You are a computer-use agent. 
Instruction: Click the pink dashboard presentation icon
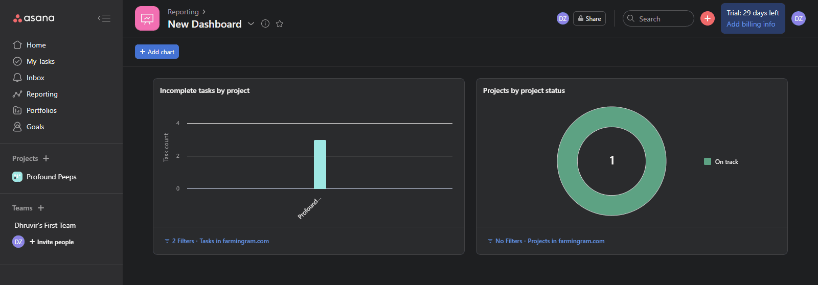[x=147, y=18]
